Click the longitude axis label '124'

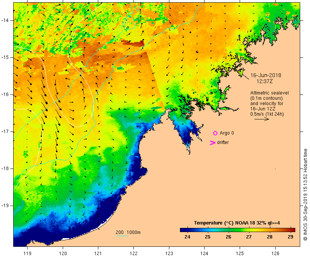pyautogui.click(x=205, y=253)
